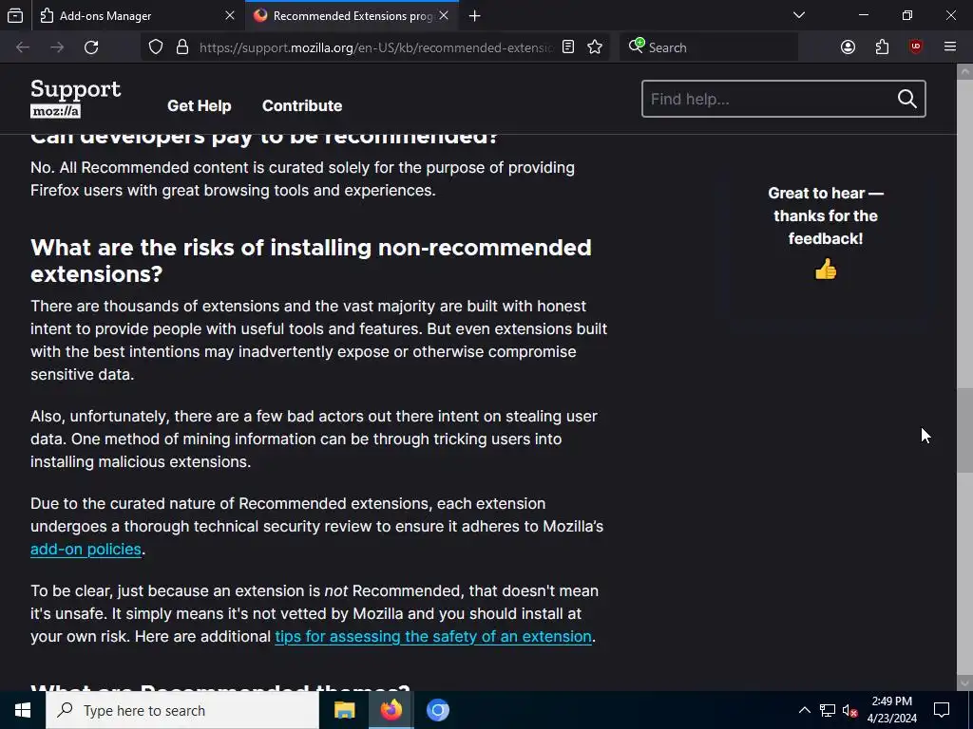Open the Windows Start menu
Viewport: 973px width, 729px height.
click(x=23, y=710)
